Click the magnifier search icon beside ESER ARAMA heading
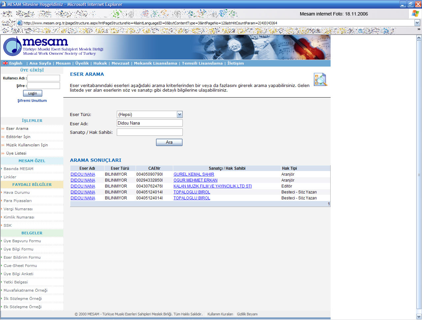The height and width of the screenshot is (320, 422). tap(320, 79)
